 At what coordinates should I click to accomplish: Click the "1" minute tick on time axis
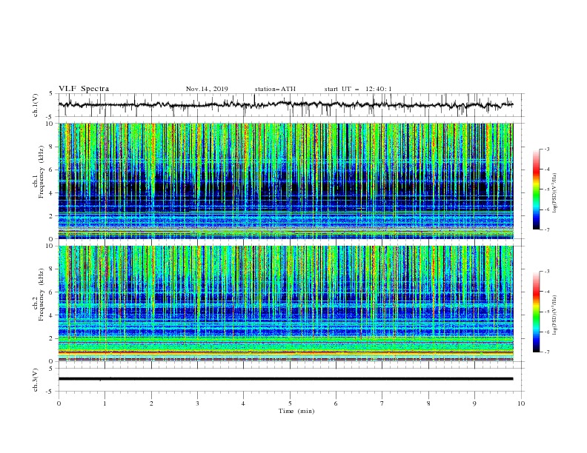[105, 403]
